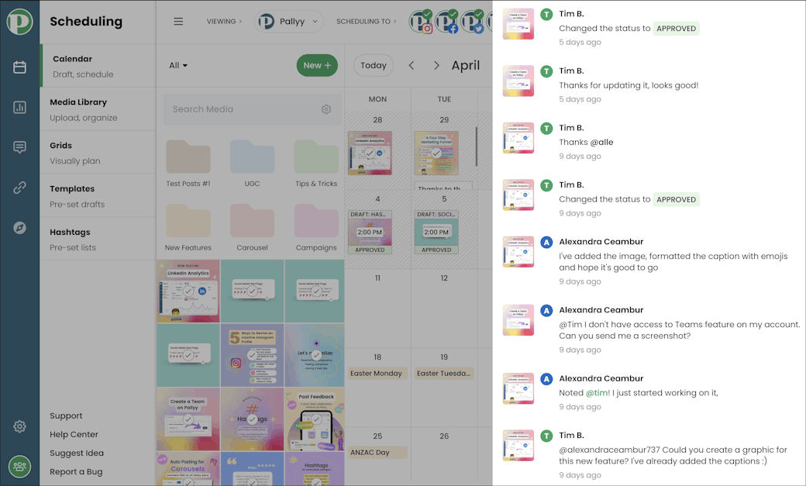The image size is (806, 486).
Task: Go to the next month arrow
Action: tap(436, 65)
